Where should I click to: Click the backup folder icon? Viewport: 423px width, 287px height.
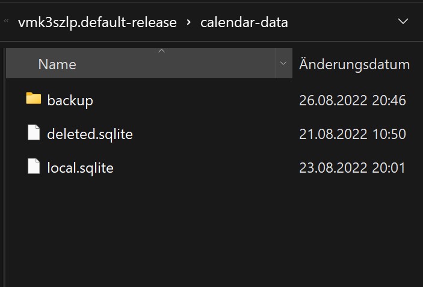tap(34, 99)
